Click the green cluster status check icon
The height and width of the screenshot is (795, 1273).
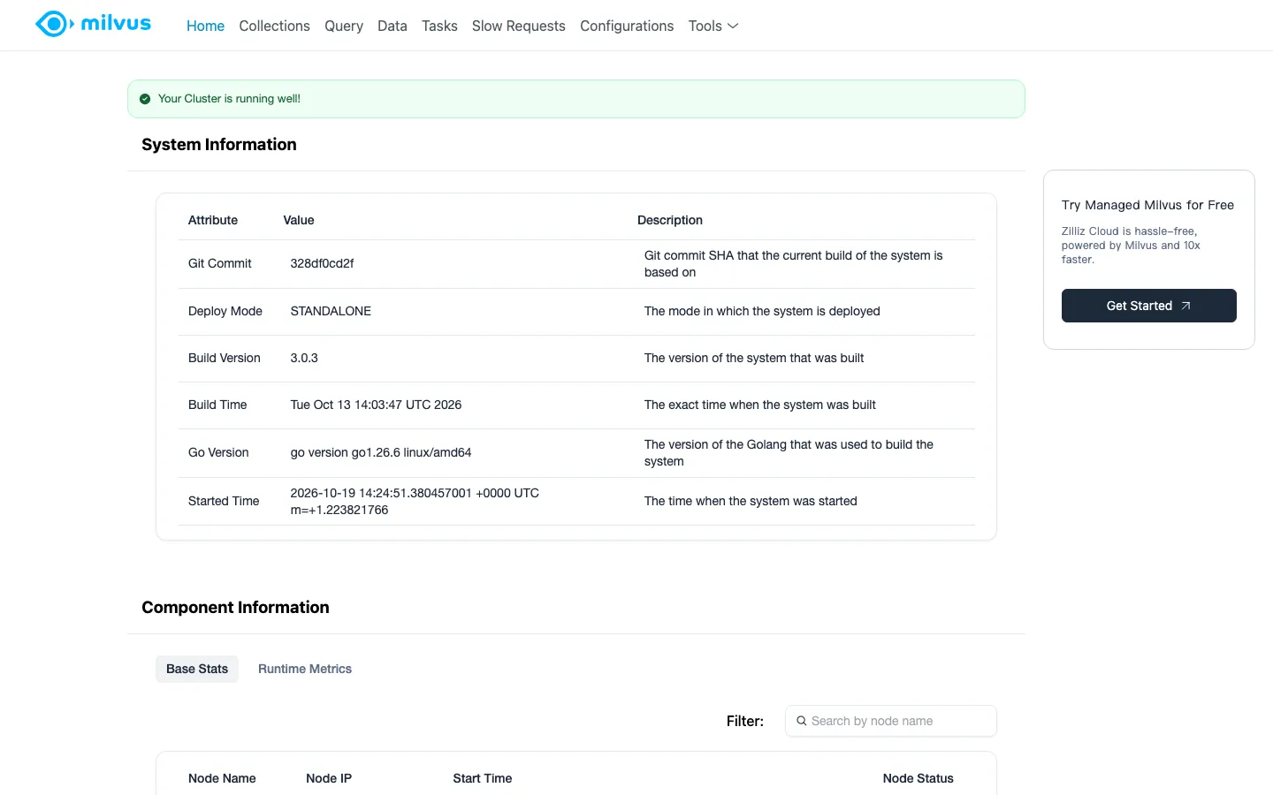145,99
